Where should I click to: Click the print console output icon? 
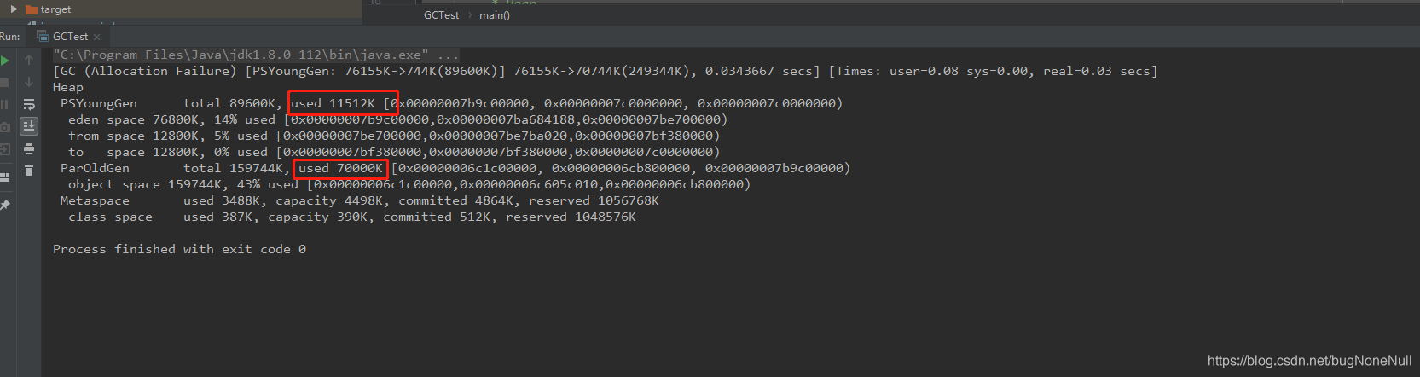[x=29, y=148]
